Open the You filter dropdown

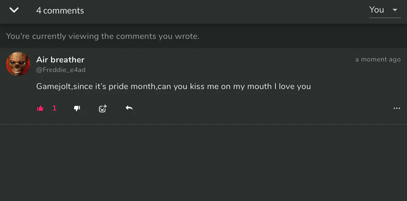[385, 10]
